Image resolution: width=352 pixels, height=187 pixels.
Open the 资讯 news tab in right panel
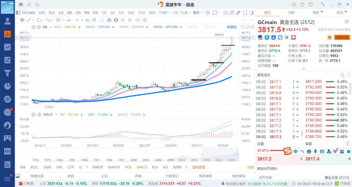point(315,13)
